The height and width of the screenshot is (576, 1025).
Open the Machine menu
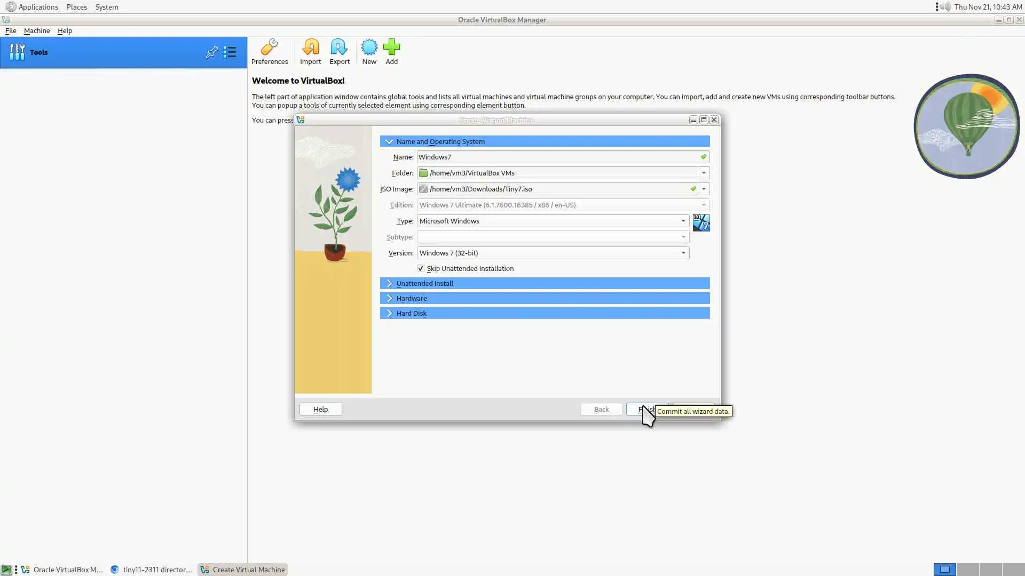point(37,30)
